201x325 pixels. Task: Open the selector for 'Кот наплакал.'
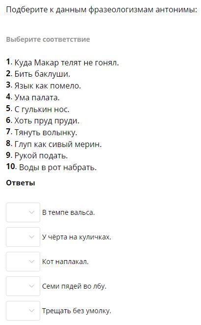23,262
